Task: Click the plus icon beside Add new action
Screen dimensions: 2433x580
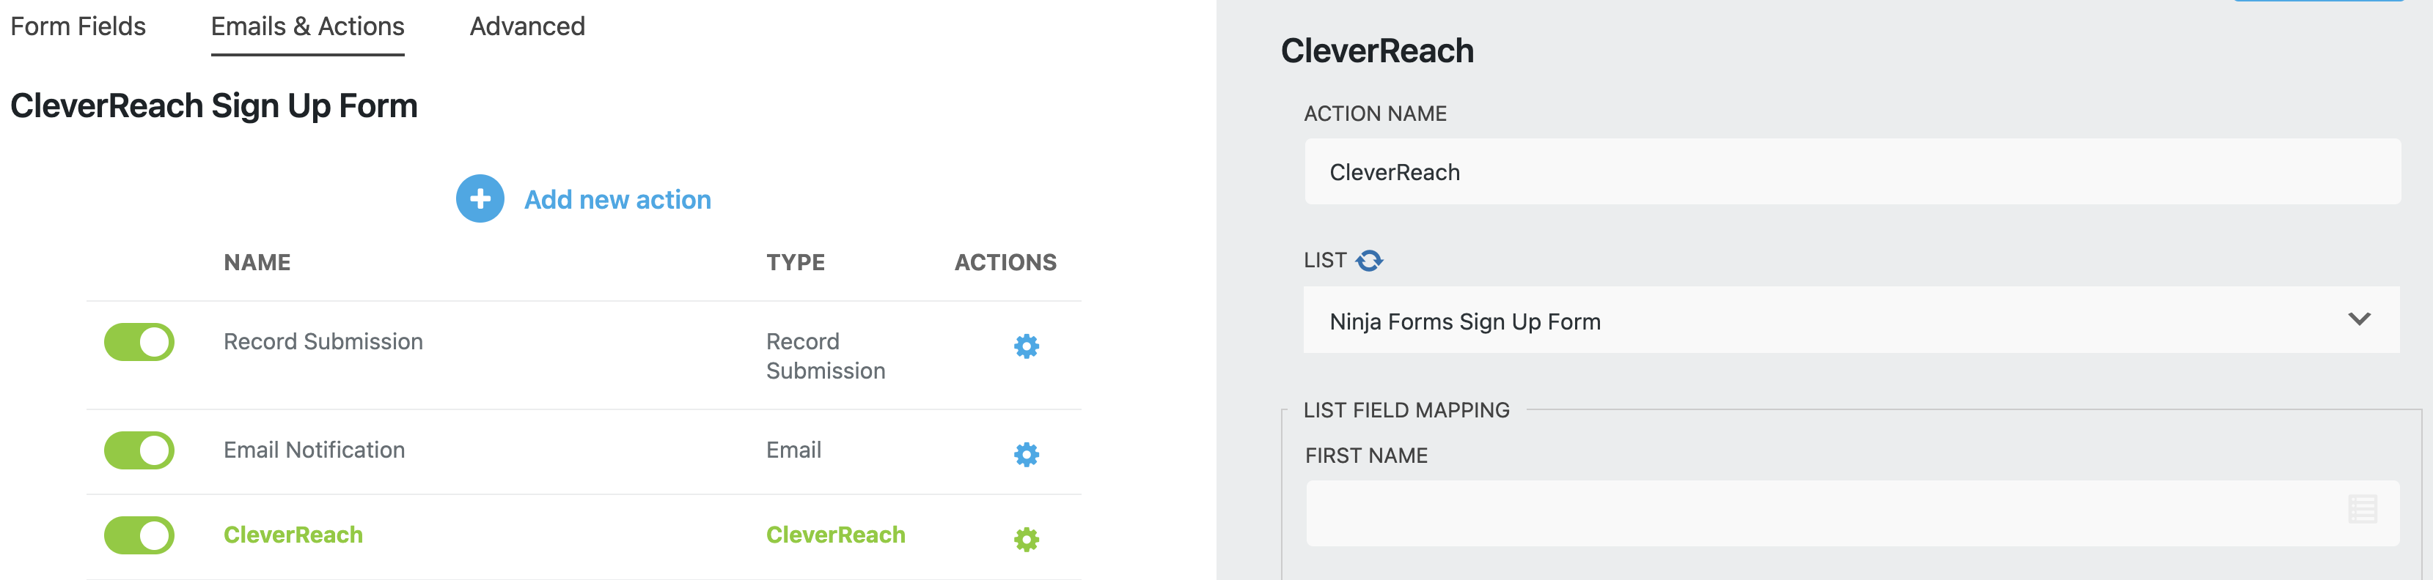Action: (x=481, y=200)
